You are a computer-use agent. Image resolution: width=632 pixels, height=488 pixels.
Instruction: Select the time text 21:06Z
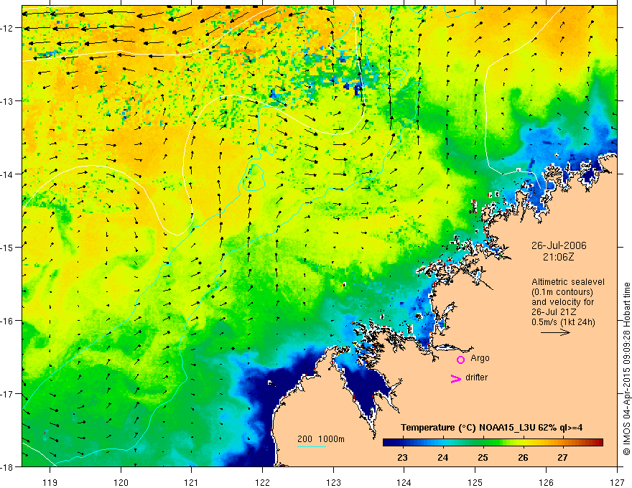(558, 257)
